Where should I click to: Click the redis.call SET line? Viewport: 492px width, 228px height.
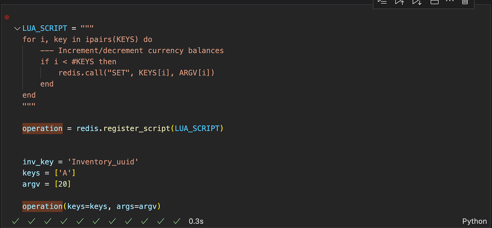pos(136,73)
